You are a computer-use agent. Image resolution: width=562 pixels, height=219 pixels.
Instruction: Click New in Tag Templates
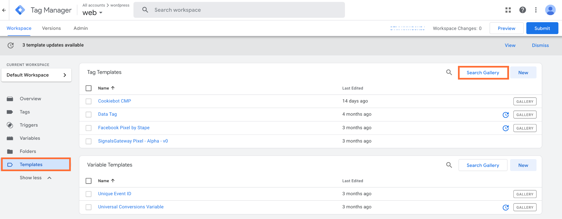pos(523,73)
